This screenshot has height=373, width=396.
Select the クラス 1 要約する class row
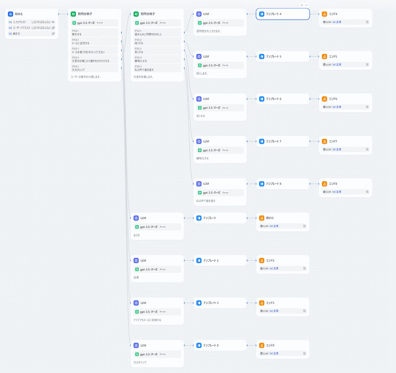click(95, 33)
